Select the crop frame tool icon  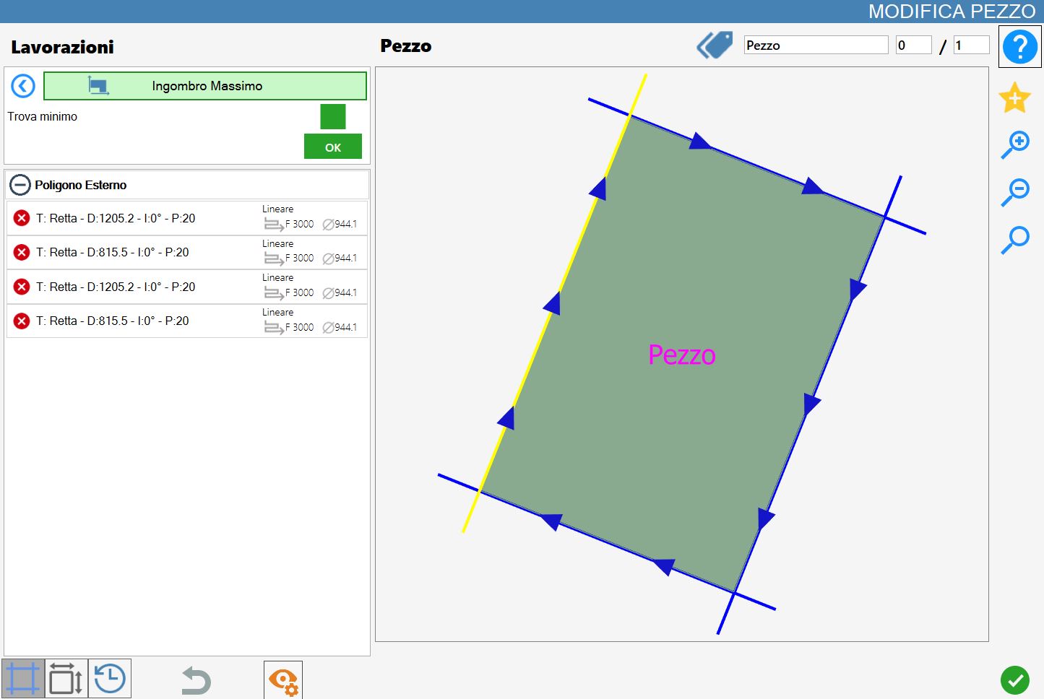[x=23, y=679]
